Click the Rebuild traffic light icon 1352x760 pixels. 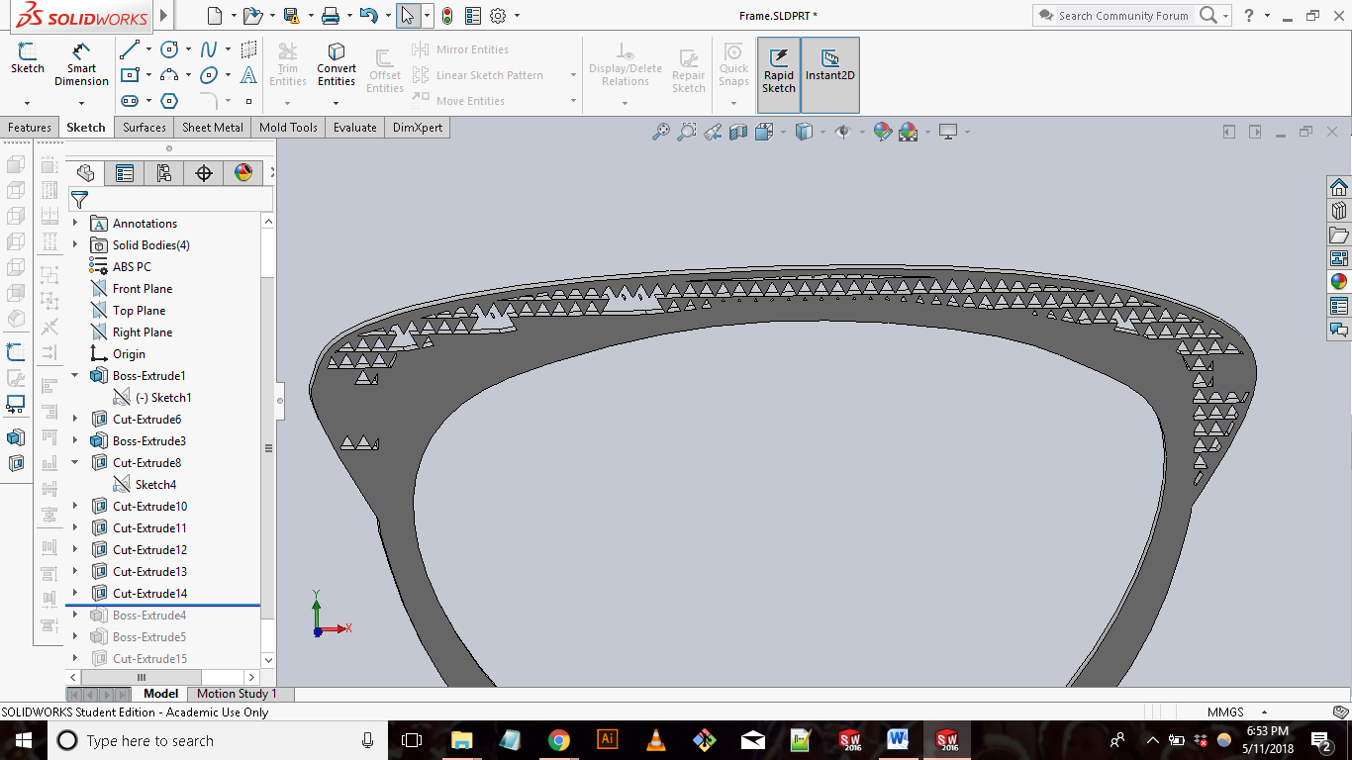[x=447, y=16]
